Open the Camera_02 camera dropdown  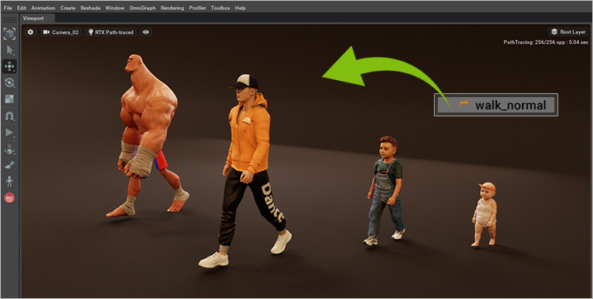pos(61,32)
